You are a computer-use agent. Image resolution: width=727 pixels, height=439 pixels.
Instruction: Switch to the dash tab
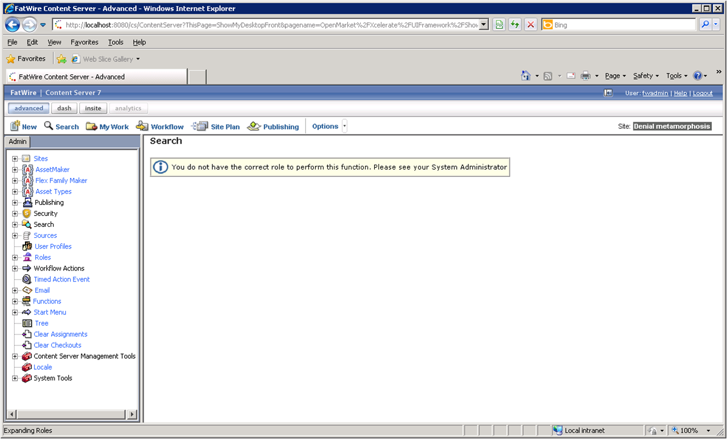64,108
